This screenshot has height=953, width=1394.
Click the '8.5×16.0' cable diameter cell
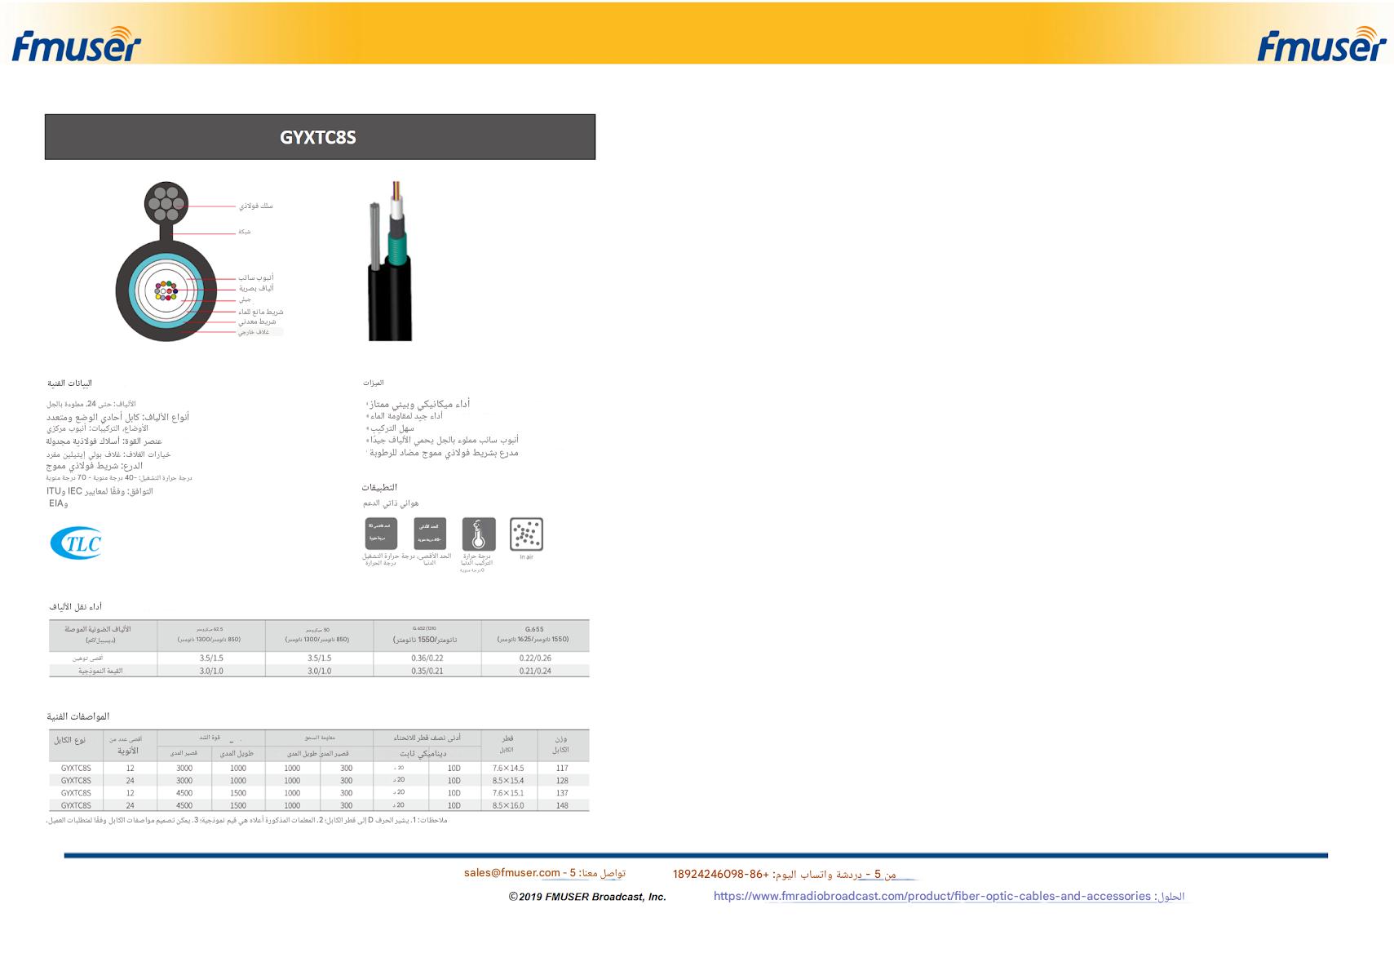(508, 805)
